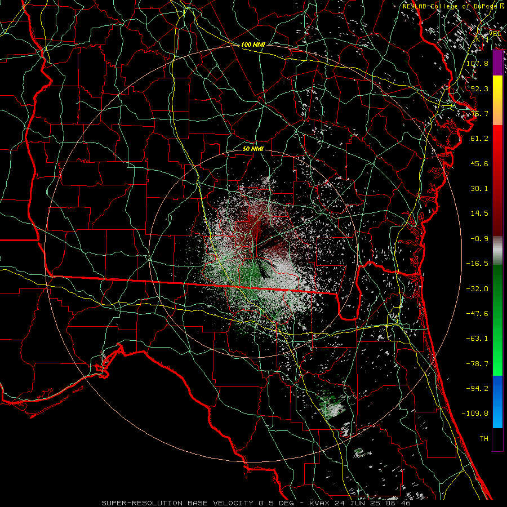Click the -109.8 velocity scale value
507x507 pixels.
tap(475, 413)
